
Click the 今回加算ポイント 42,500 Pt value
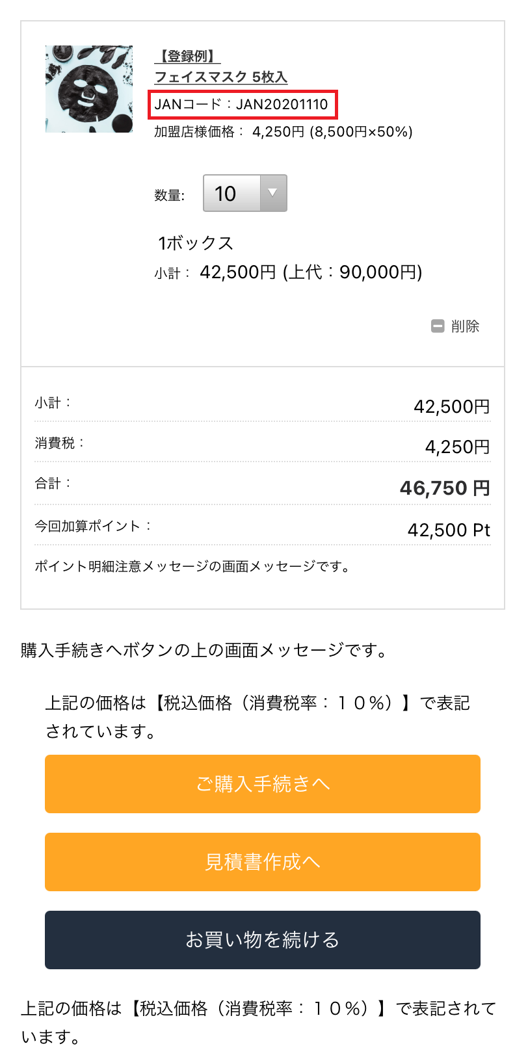click(x=449, y=530)
